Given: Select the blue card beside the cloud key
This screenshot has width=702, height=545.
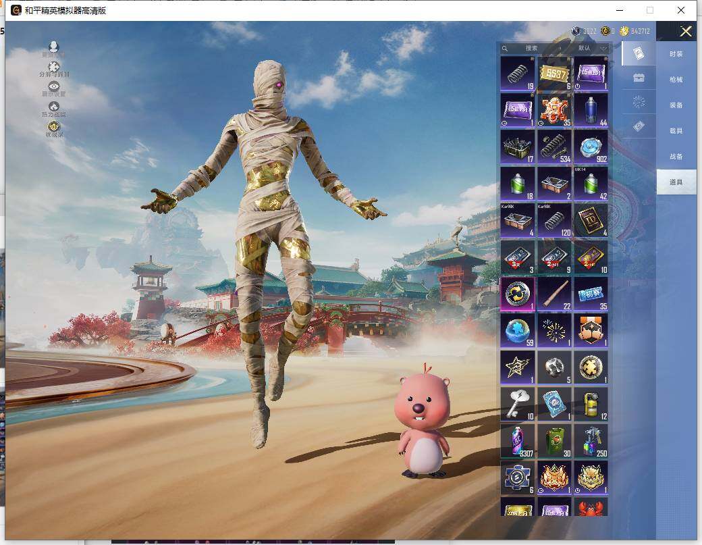Looking at the screenshot, I should pyautogui.click(x=554, y=404).
